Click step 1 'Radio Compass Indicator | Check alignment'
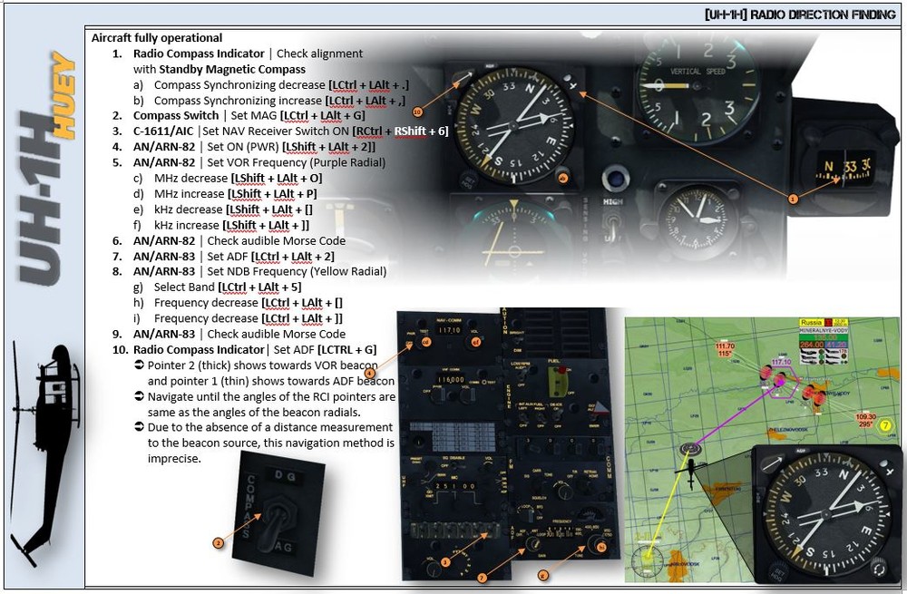This screenshot has height=594, width=907. coord(249,54)
